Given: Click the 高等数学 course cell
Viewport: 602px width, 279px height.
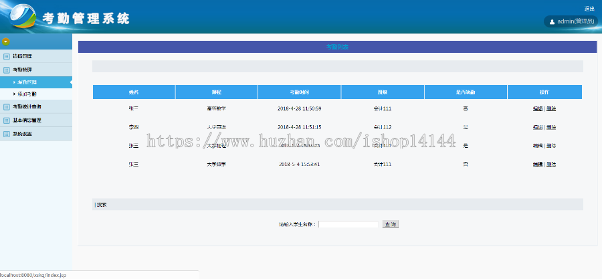Looking at the screenshot, I should (217, 108).
